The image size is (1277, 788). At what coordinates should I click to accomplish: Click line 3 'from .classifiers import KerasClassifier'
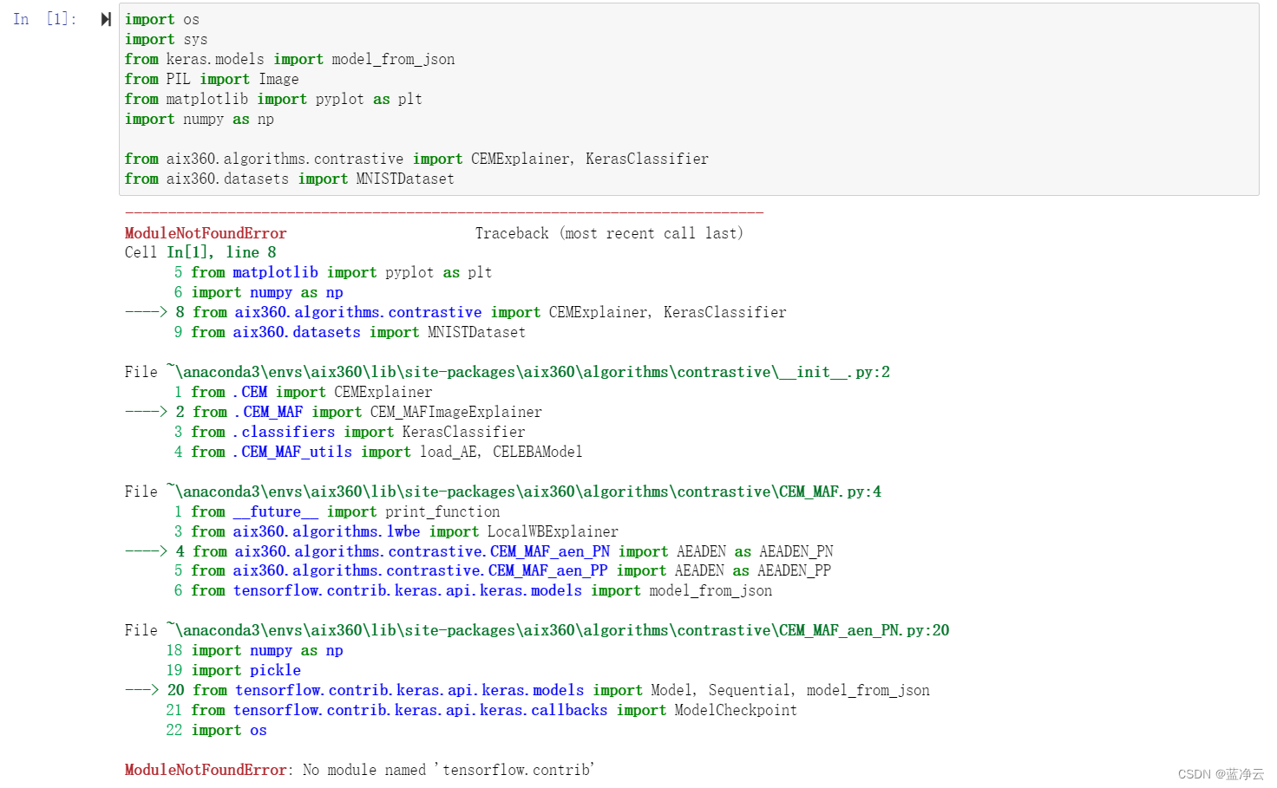350,432
